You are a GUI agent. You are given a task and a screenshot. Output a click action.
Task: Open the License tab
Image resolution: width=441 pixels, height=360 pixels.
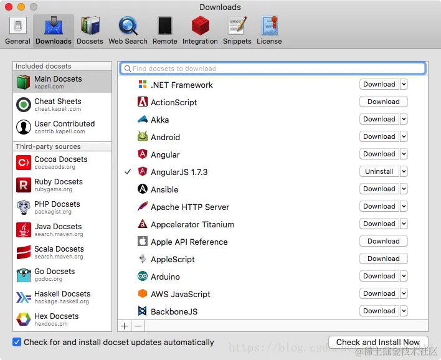pos(269,31)
